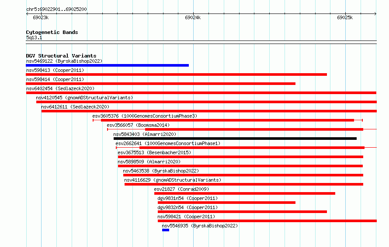
Task: Open the nsv598414 (Cooper2011) label
Action: pyautogui.click(x=55, y=79)
